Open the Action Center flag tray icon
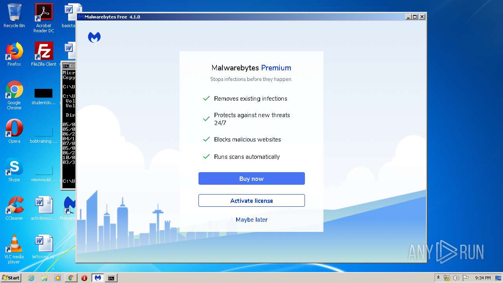503x283 pixels. pyautogui.click(x=466, y=278)
